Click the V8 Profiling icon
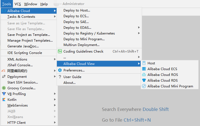This screenshot has height=126, width=200. pos(4,94)
